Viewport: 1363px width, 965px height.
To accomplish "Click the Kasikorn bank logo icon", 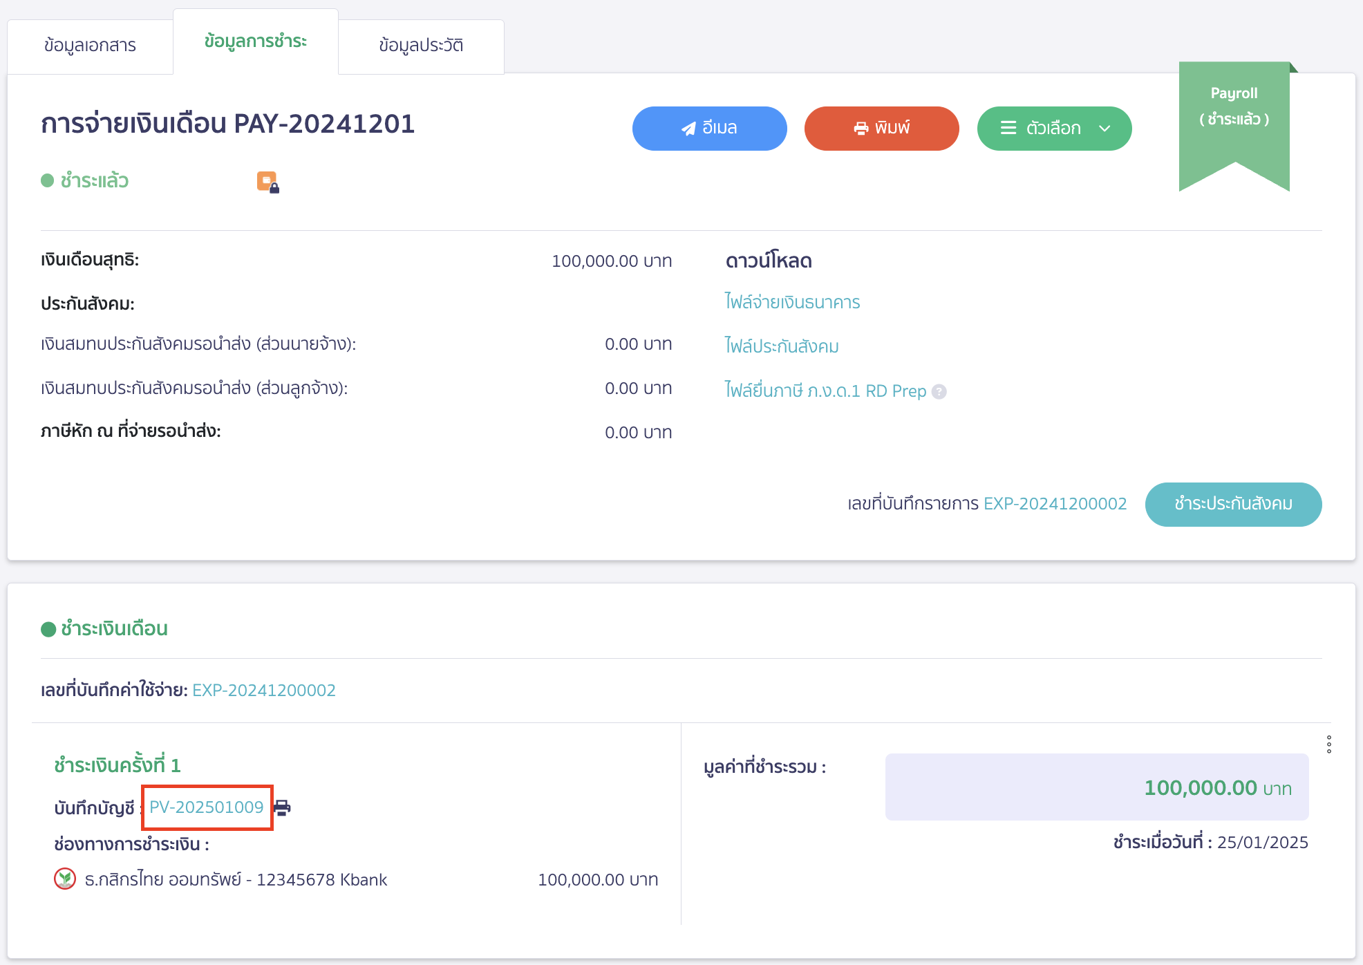I will (x=65, y=879).
